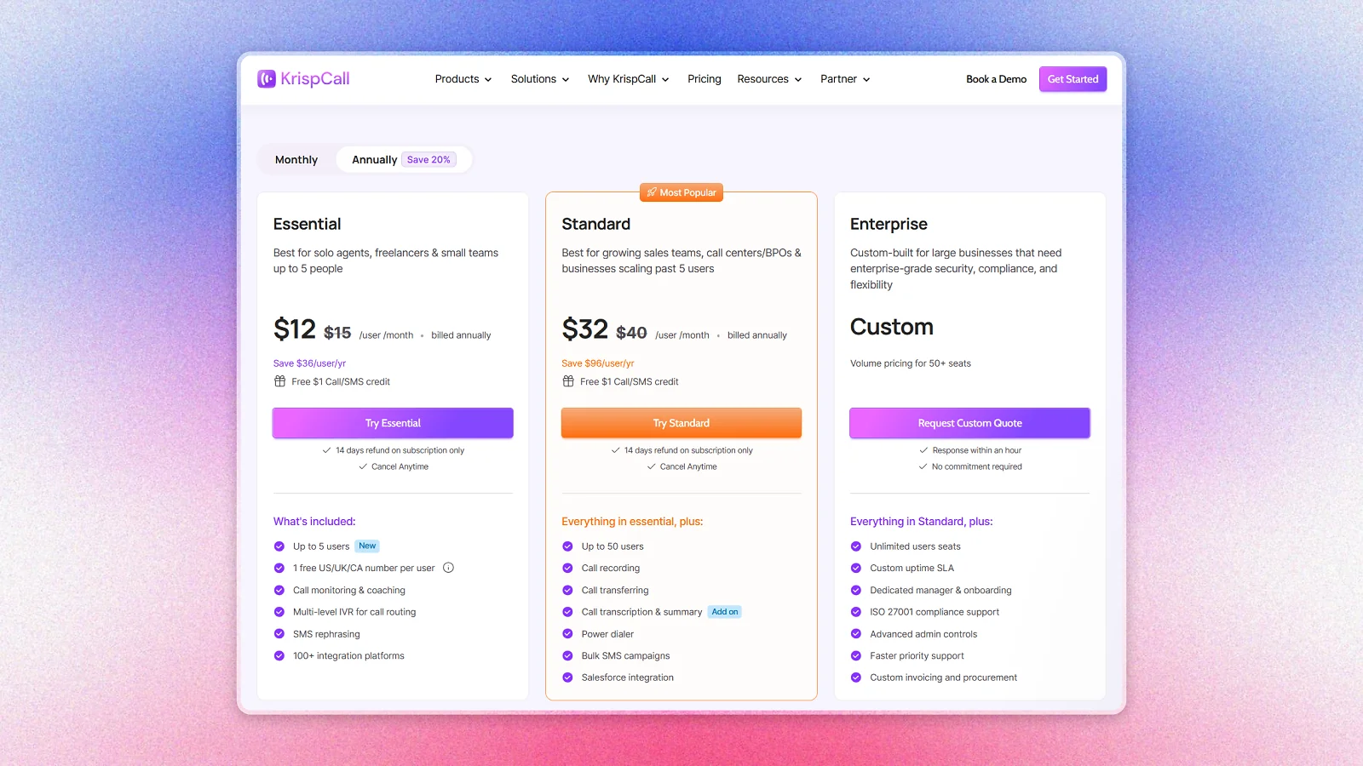Image resolution: width=1363 pixels, height=766 pixels.
Task: Click check icon next to Unlimited users seats
Action: 856,546
